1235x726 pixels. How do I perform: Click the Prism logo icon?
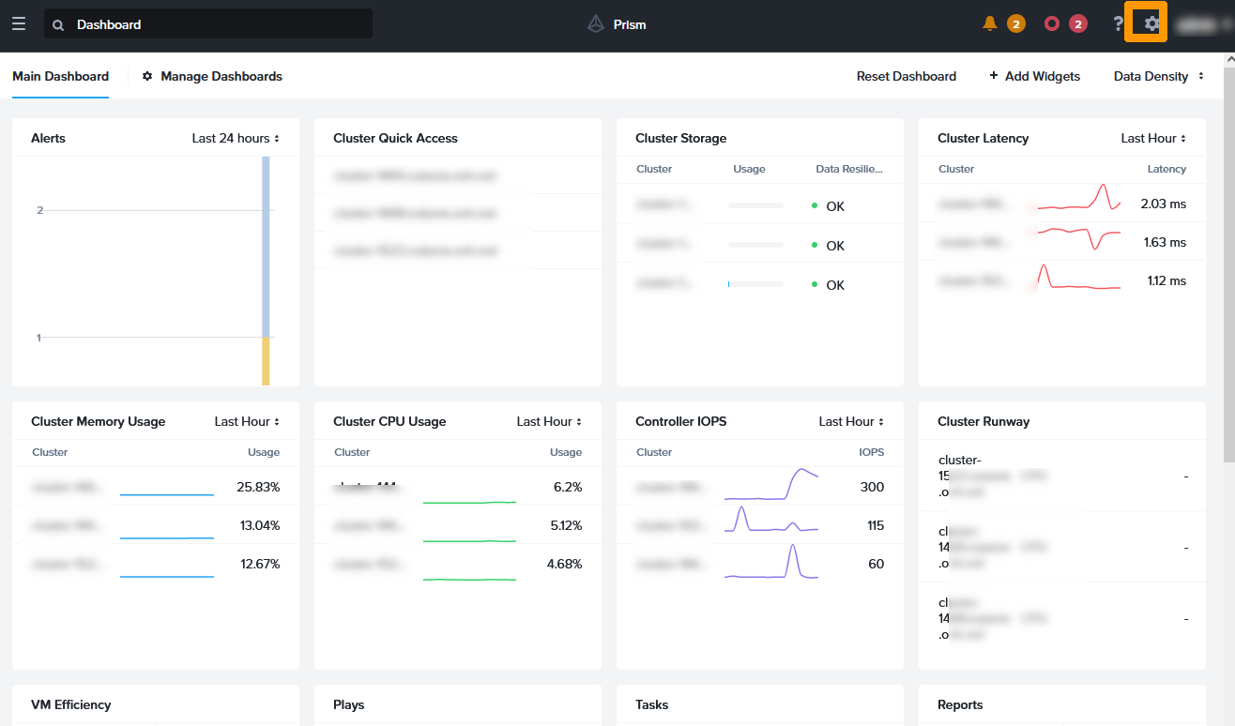[x=596, y=24]
